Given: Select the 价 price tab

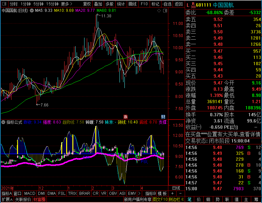Looking at the screenshot, I should (x=199, y=199).
